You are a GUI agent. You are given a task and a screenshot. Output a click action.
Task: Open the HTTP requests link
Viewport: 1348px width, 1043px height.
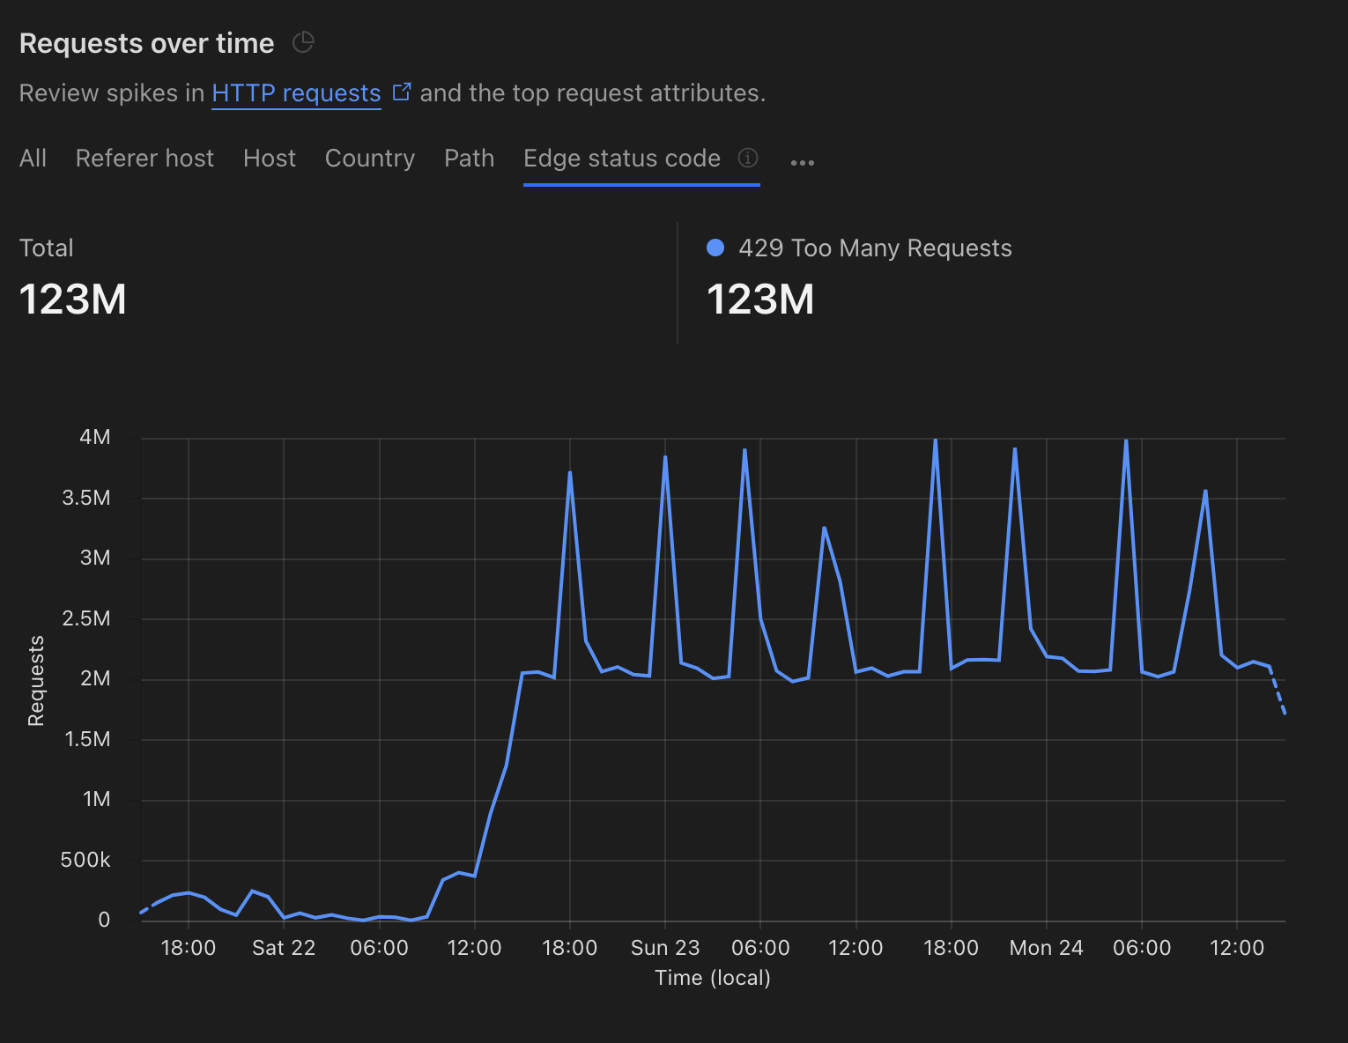[x=296, y=93]
